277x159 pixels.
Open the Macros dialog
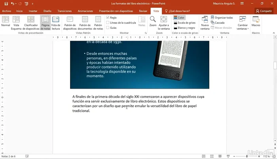[x=256, y=21]
